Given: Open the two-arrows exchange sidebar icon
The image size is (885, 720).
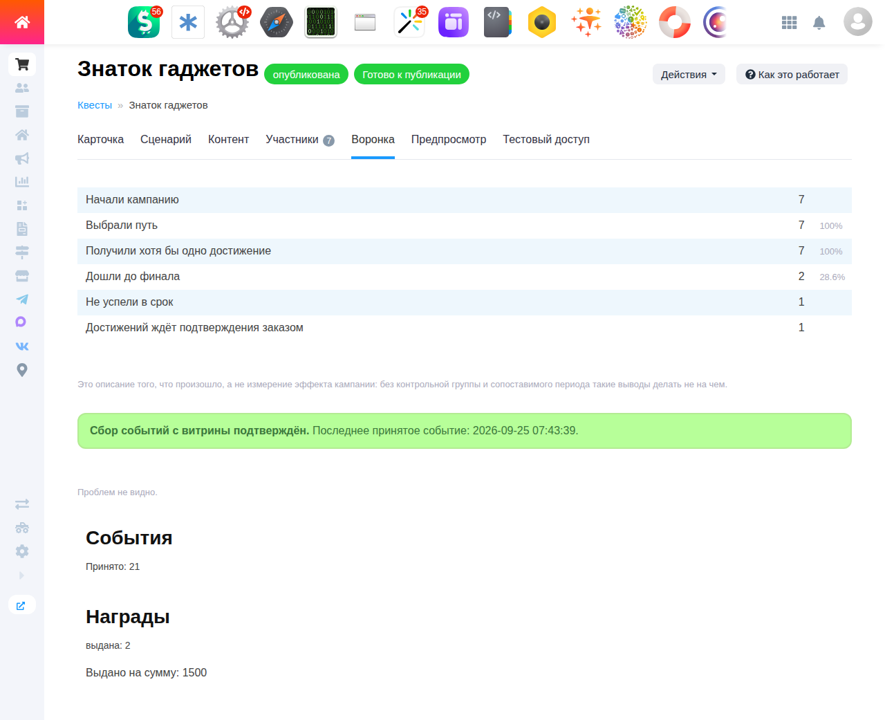Looking at the screenshot, I should pos(22,504).
